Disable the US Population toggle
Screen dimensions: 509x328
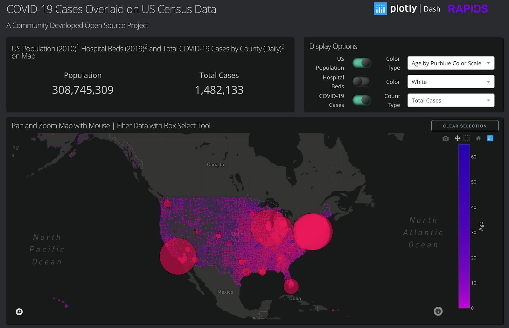click(x=362, y=63)
